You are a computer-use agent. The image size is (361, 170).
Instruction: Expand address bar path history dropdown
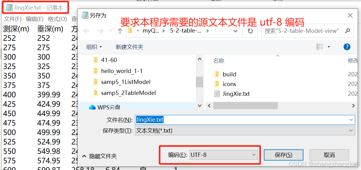coord(235,31)
